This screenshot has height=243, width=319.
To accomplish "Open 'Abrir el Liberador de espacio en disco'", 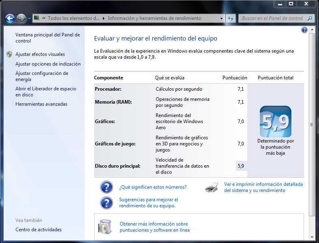I will 46,92.
